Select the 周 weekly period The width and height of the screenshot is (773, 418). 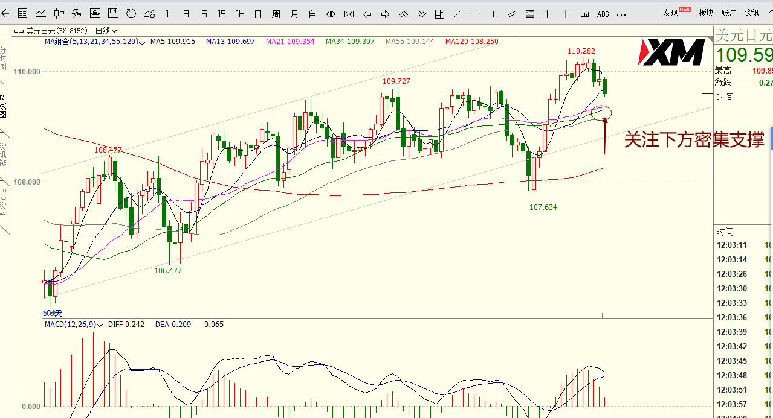pyautogui.click(x=276, y=13)
